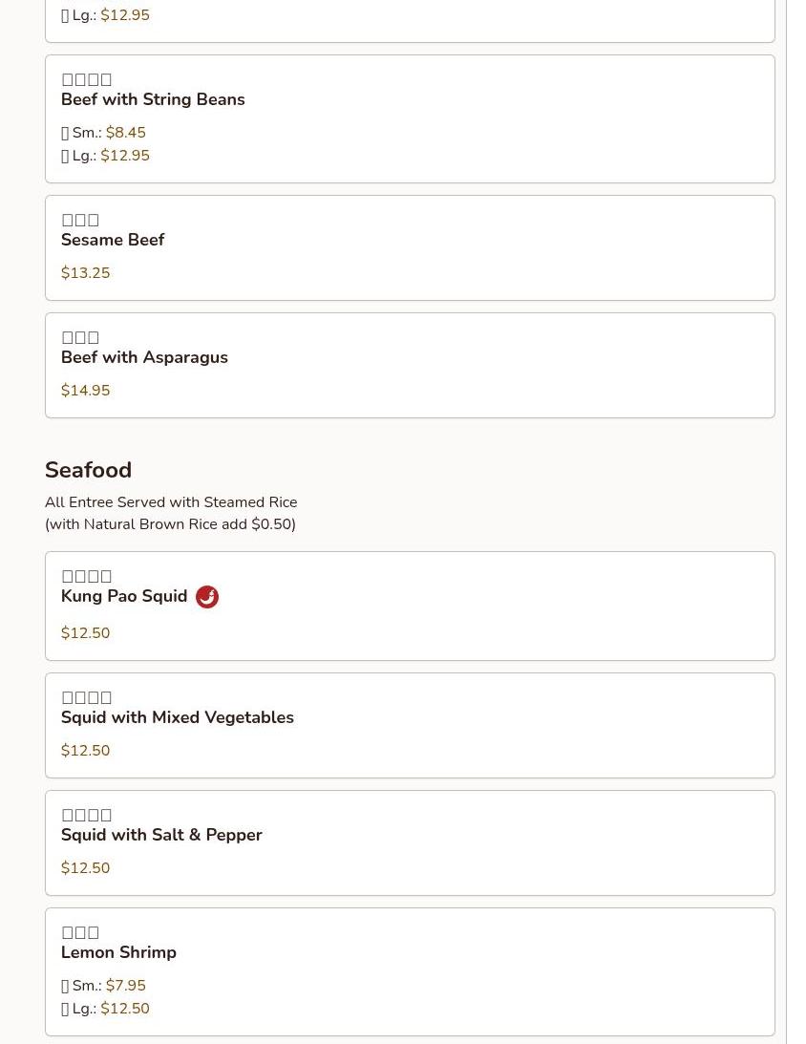Click the Chinese name above Sesame Beef

[80, 221]
